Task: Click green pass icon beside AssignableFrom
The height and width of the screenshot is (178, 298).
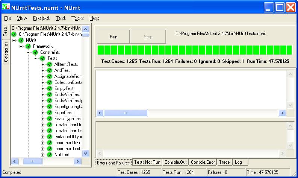Action: (49, 76)
